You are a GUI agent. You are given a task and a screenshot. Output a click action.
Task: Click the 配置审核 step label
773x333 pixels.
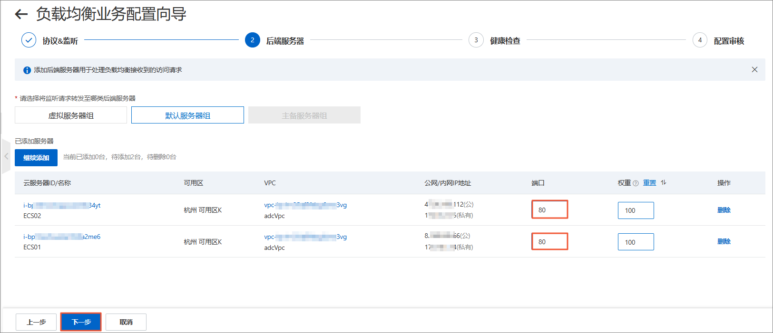[x=729, y=41]
